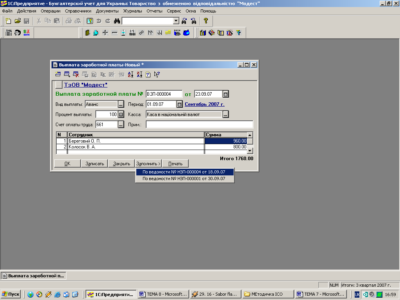Click the TMЦ inventory list icon
This screenshot has height=300, width=400.
(x=9, y=33)
